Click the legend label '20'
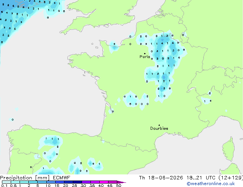The image size is (243, 187). click(x=66, y=185)
